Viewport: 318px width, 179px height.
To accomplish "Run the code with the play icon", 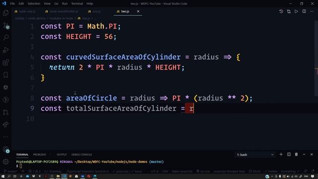I will (296, 11).
